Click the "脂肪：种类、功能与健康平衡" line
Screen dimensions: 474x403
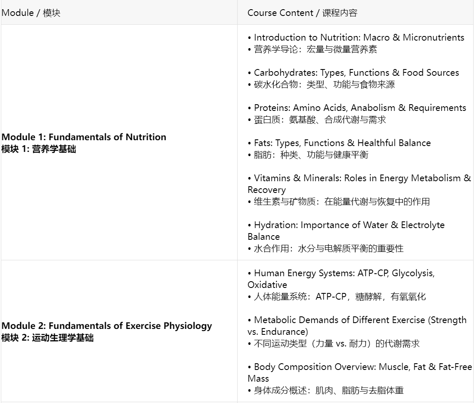point(311,155)
